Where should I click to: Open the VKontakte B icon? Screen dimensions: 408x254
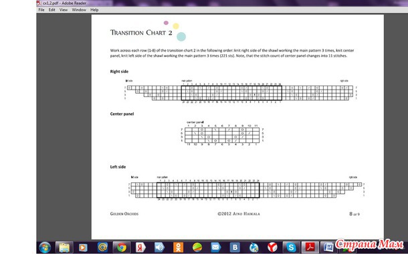(235, 247)
